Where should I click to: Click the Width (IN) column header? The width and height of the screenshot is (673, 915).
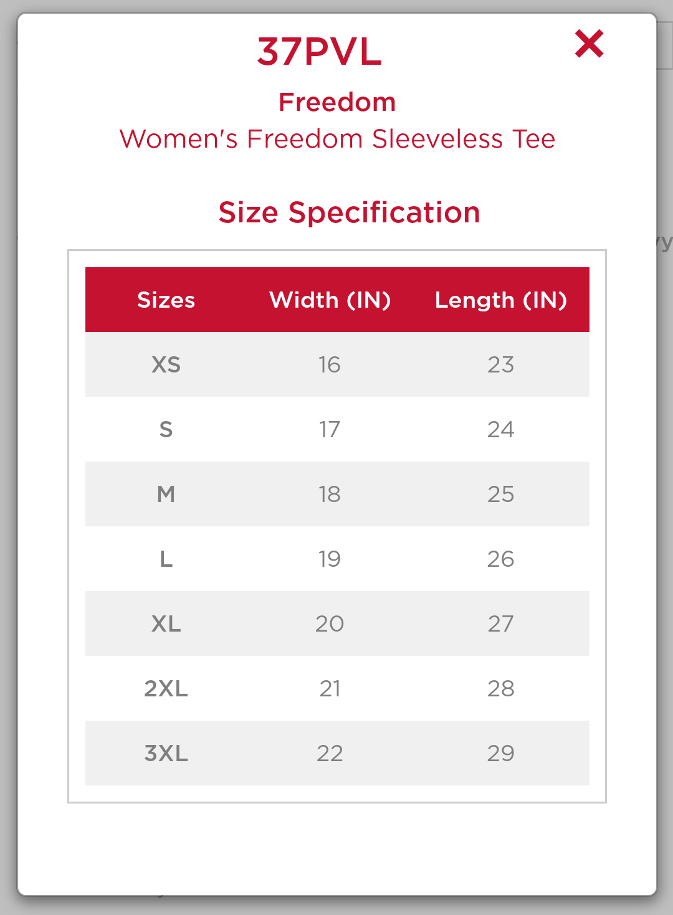click(330, 300)
